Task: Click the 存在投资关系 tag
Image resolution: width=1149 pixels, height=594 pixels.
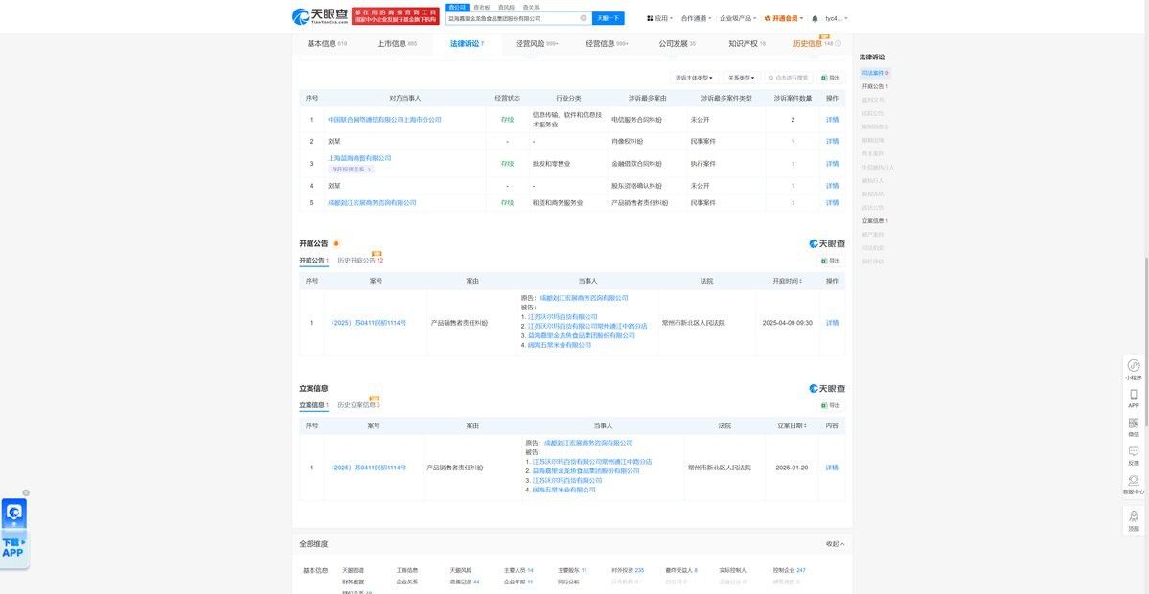Action: (x=352, y=170)
